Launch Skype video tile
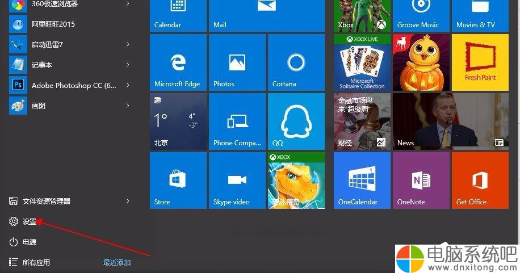The height and width of the screenshot is (273, 520). tap(237, 180)
